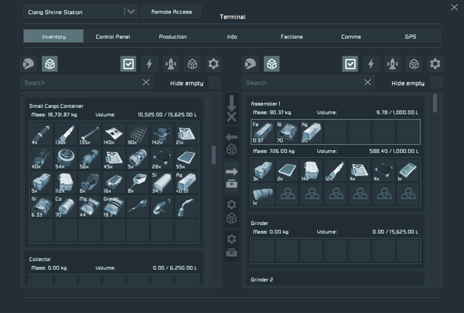Click the left panel ship filter icon
The height and width of the screenshot is (313, 464).
tap(171, 64)
